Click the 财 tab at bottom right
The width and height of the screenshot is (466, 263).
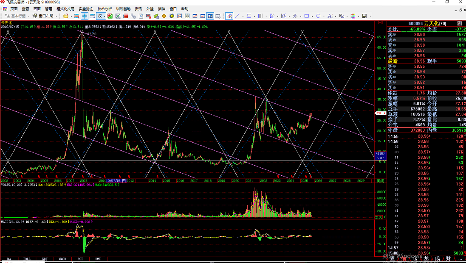(x=449, y=259)
